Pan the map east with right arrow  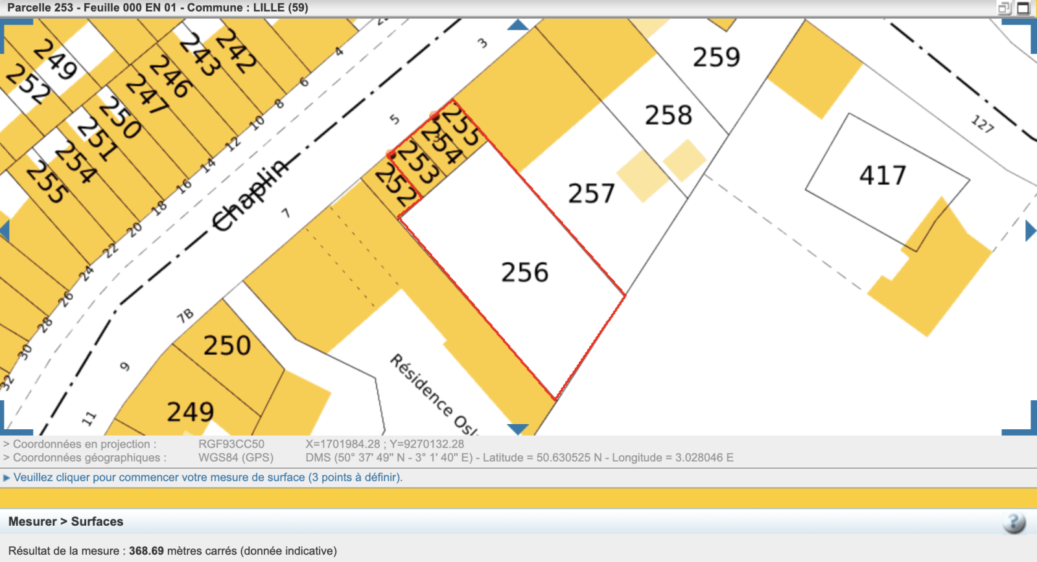point(1031,230)
